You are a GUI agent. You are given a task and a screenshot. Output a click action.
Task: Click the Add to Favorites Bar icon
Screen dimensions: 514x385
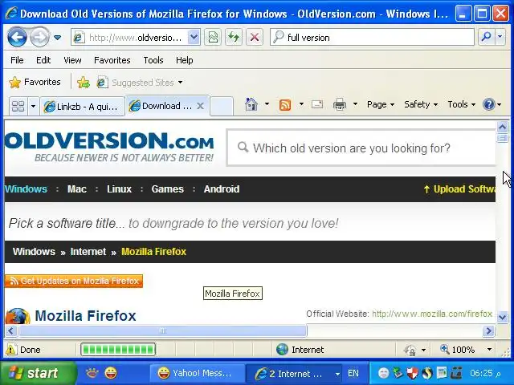coord(84,82)
